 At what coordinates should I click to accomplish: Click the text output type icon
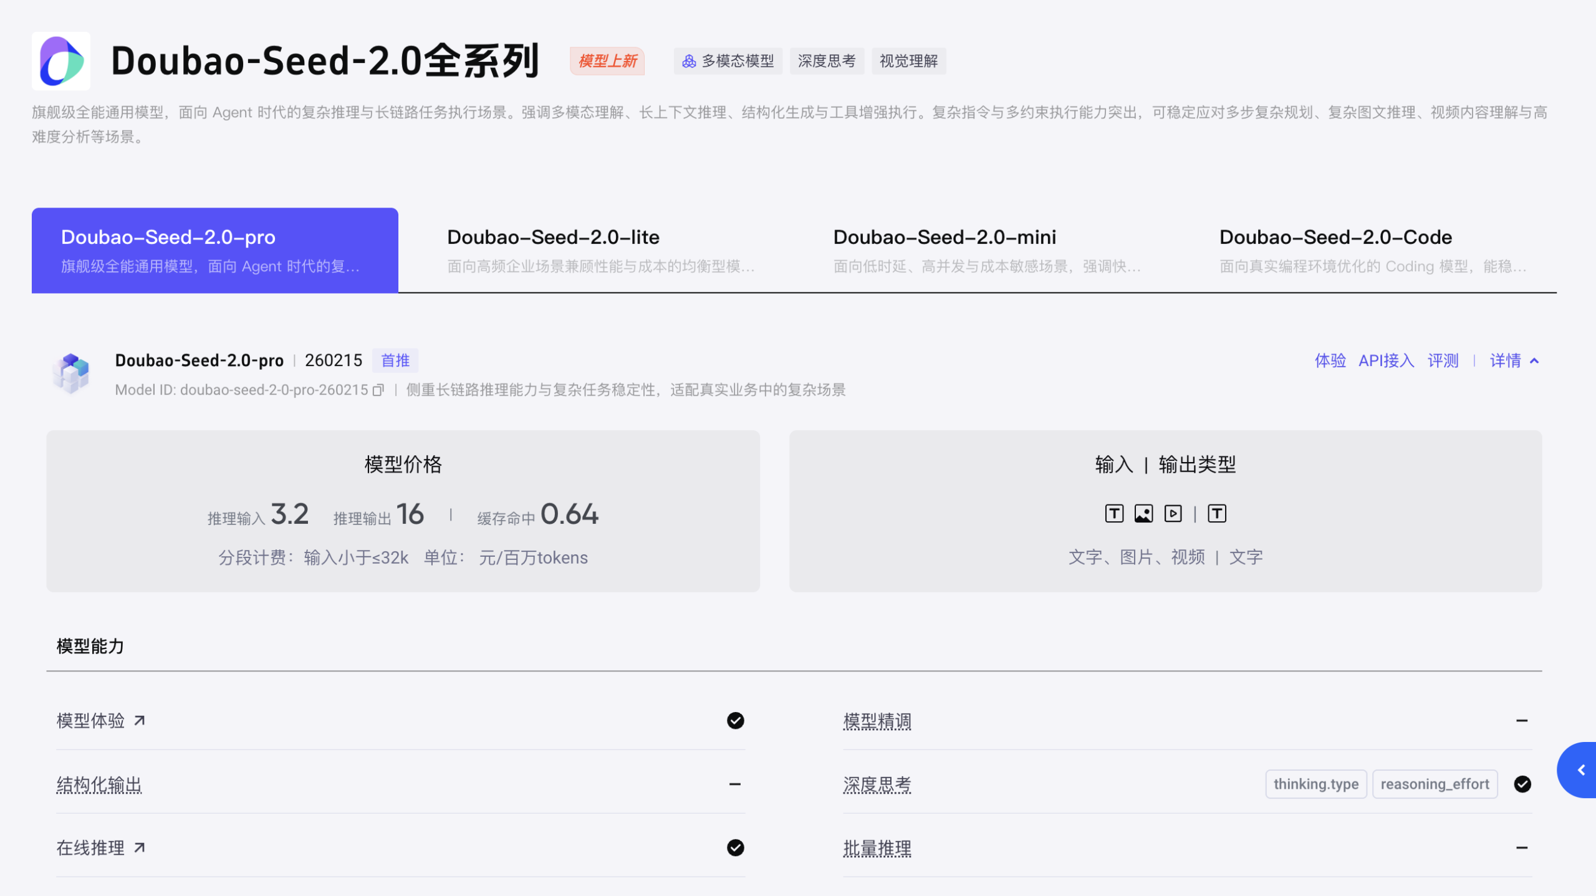[1216, 513]
